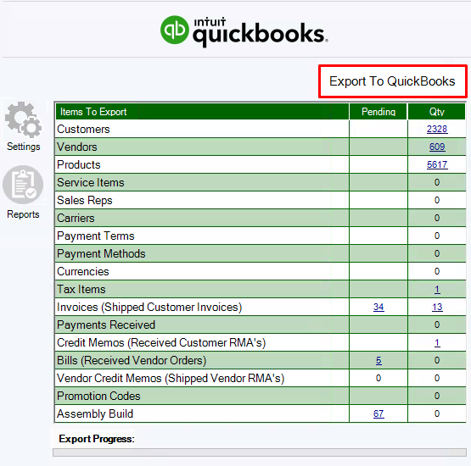471x466 pixels.
Task: Click the Qty column header
Action: (x=437, y=112)
